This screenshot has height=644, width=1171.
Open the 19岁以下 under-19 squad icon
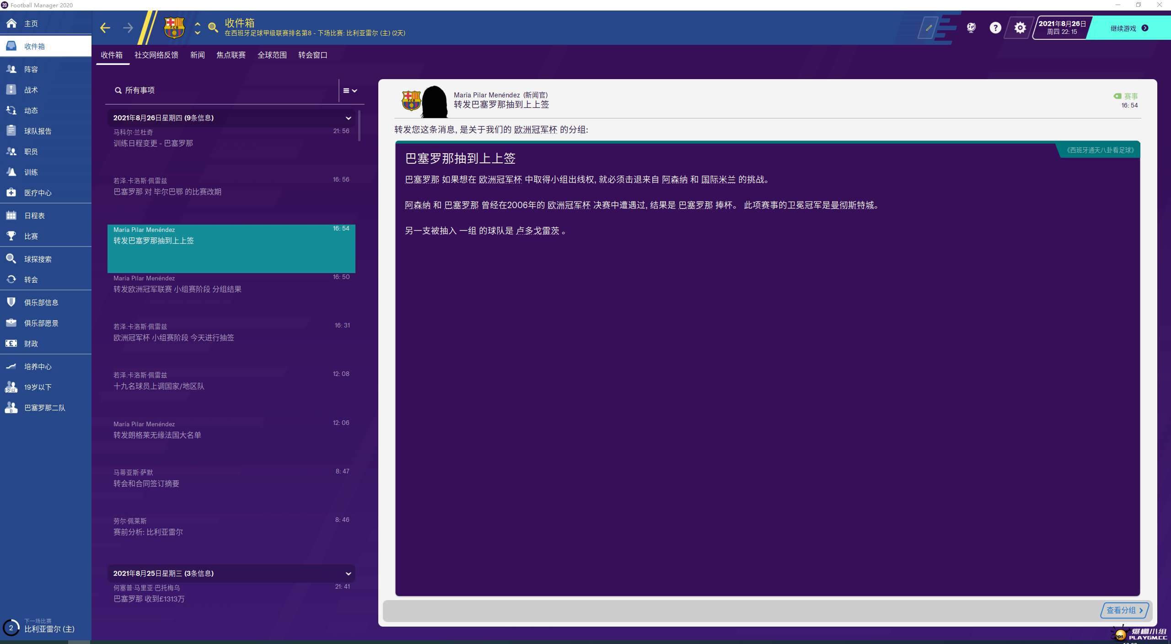pos(11,387)
